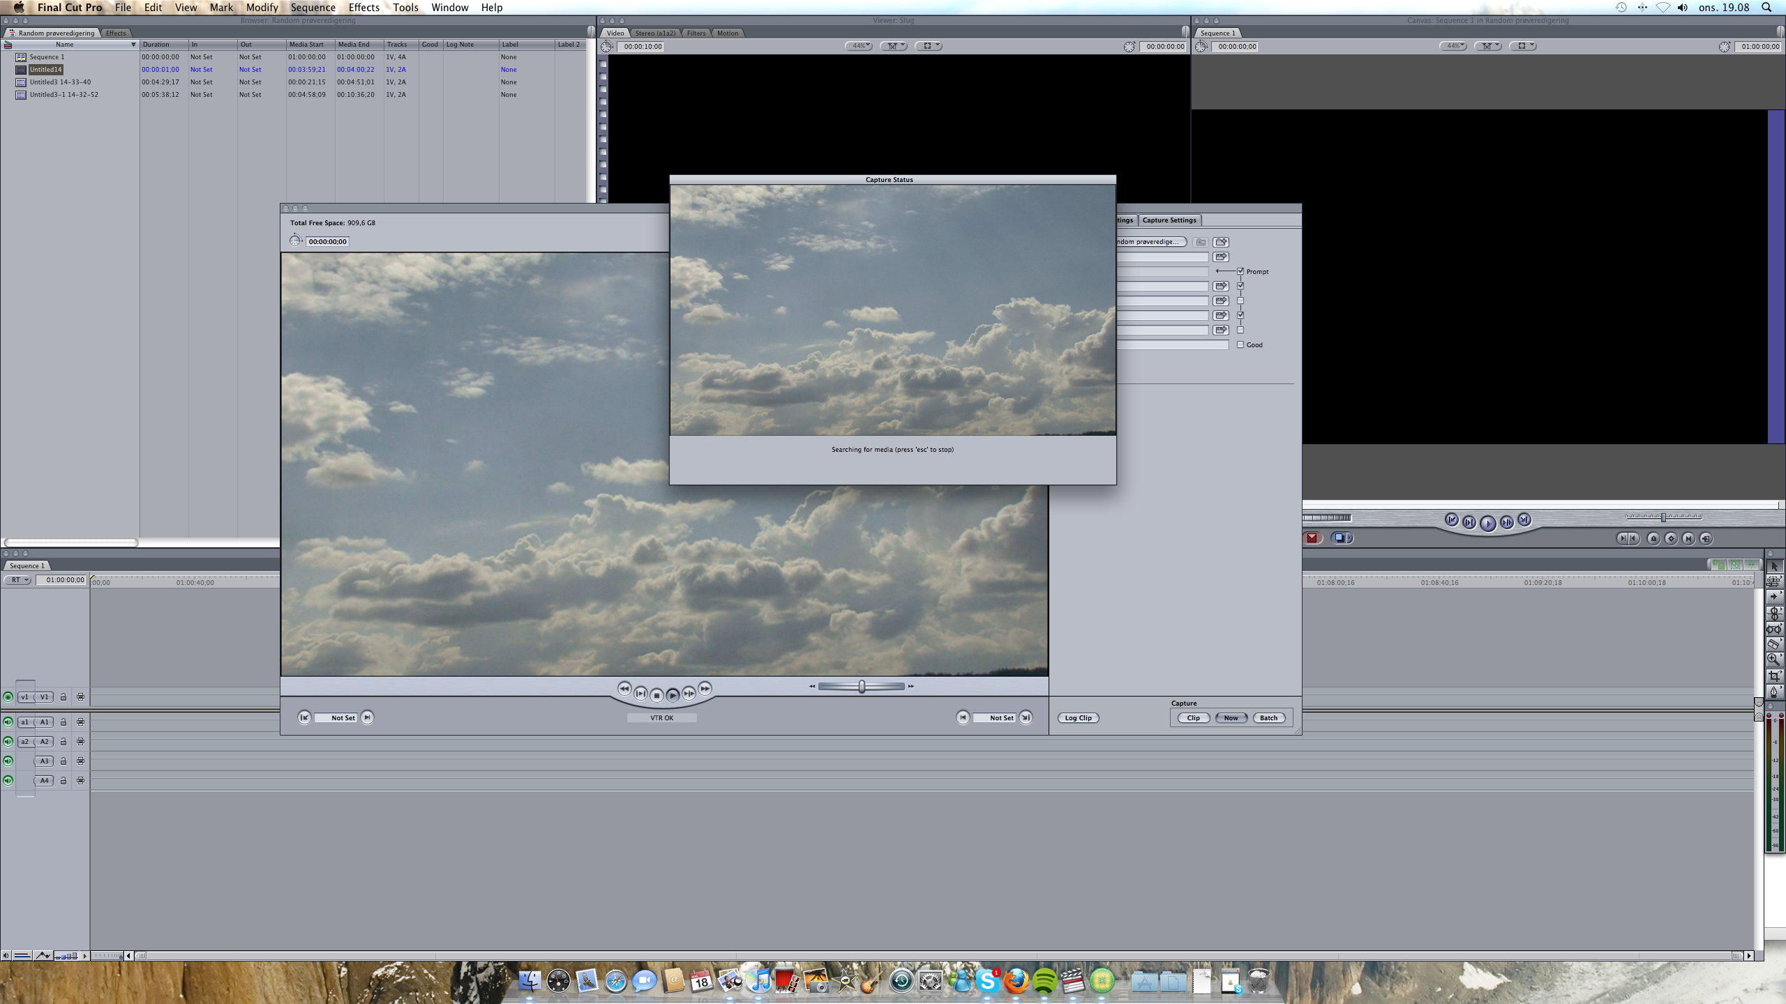The width and height of the screenshot is (1786, 1004).
Task: Click Mark In button in Log and Capture
Action: pyautogui.click(x=367, y=717)
